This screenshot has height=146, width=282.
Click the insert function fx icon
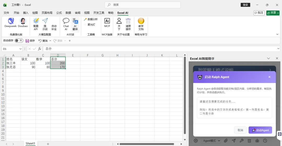point(39,49)
